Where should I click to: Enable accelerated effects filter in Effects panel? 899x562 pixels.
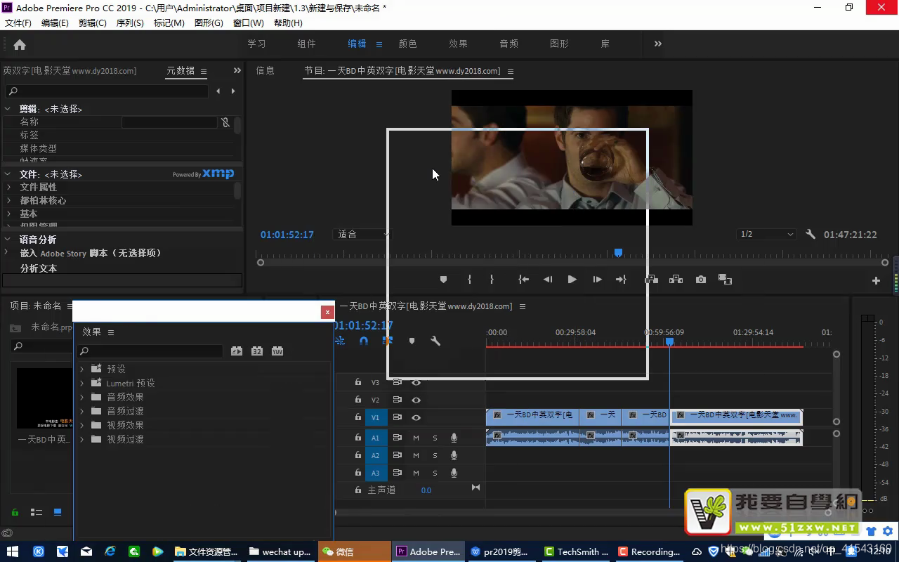pos(237,351)
